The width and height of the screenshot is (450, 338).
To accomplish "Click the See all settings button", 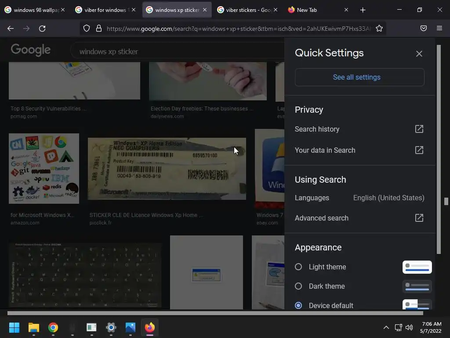I will tap(359, 77).
